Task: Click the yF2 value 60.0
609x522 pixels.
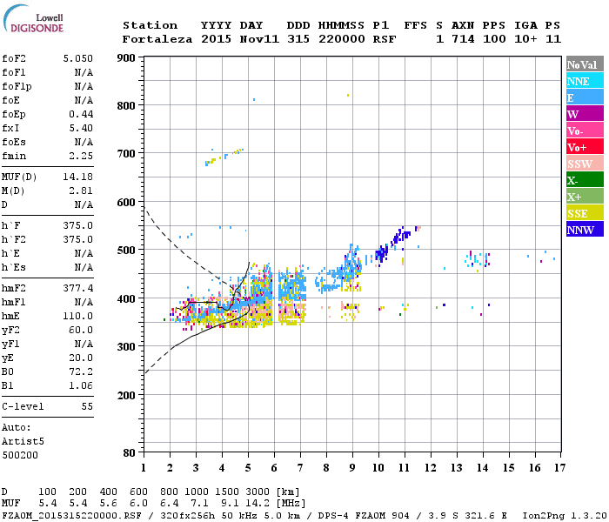Action: [81, 330]
